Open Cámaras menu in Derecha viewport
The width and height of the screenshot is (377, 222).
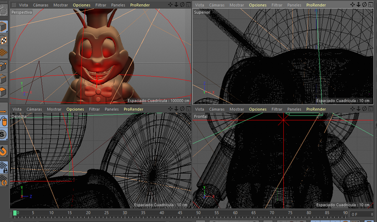pos(34,109)
